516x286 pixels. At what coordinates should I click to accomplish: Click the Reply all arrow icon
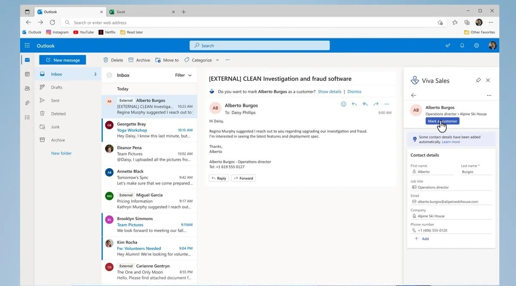(365, 104)
